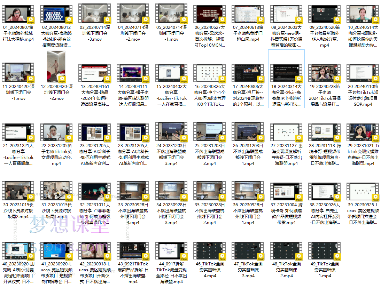
Task: Click the 08_20240603 file name text
Action: pyautogui.click(x=286, y=36)
